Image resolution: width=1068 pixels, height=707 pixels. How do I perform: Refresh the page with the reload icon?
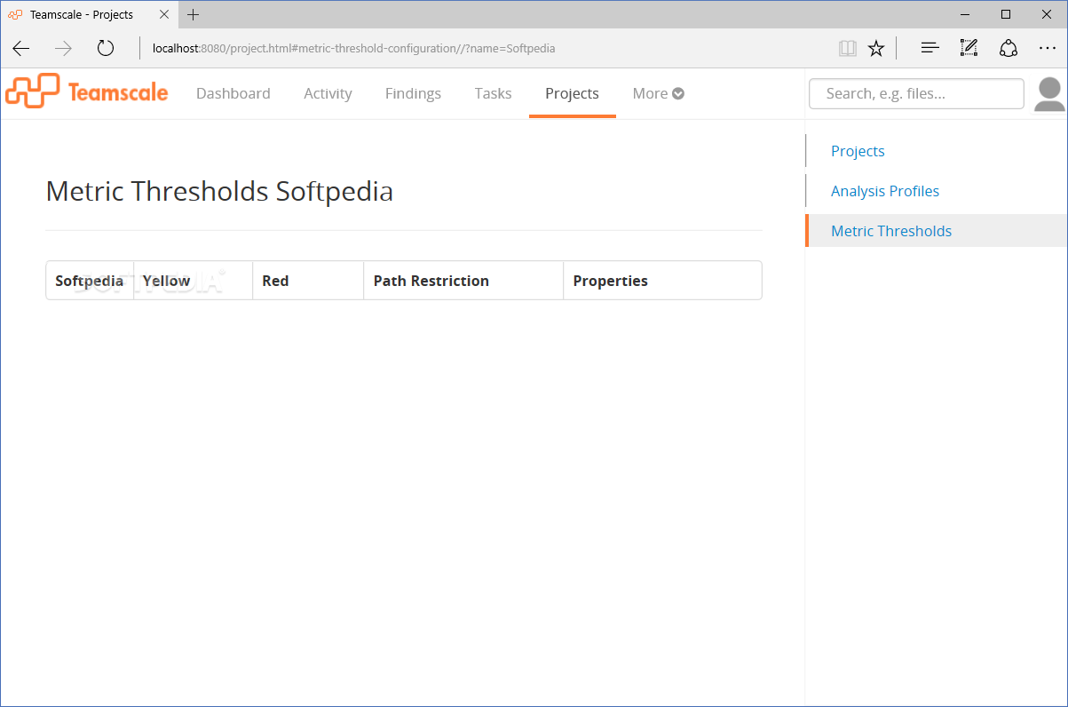coord(106,48)
